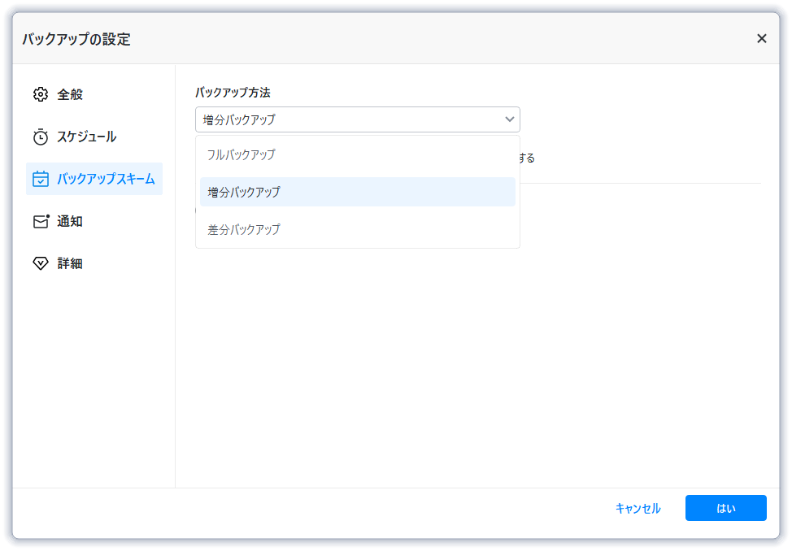Image resolution: width=792 pixels, height=551 pixels.
Task: Confirm with the はい button
Action: click(x=725, y=508)
